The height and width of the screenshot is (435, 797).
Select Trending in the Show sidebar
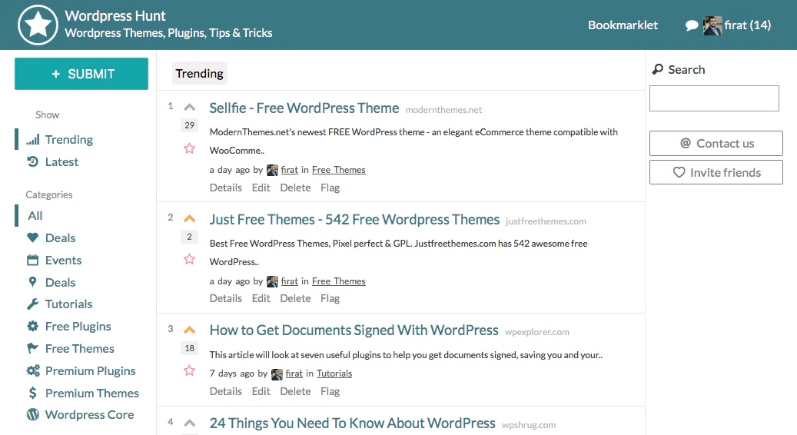pos(68,139)
